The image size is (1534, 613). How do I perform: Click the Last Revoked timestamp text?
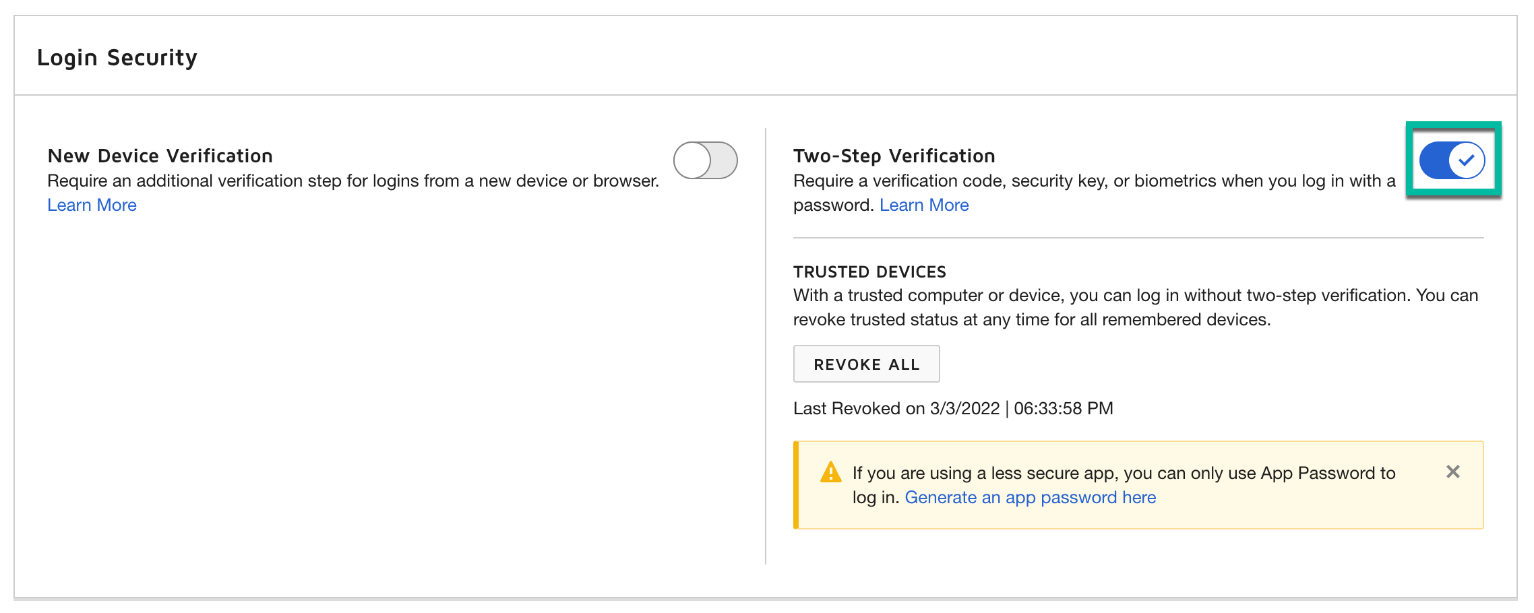[x=953, y=408]
